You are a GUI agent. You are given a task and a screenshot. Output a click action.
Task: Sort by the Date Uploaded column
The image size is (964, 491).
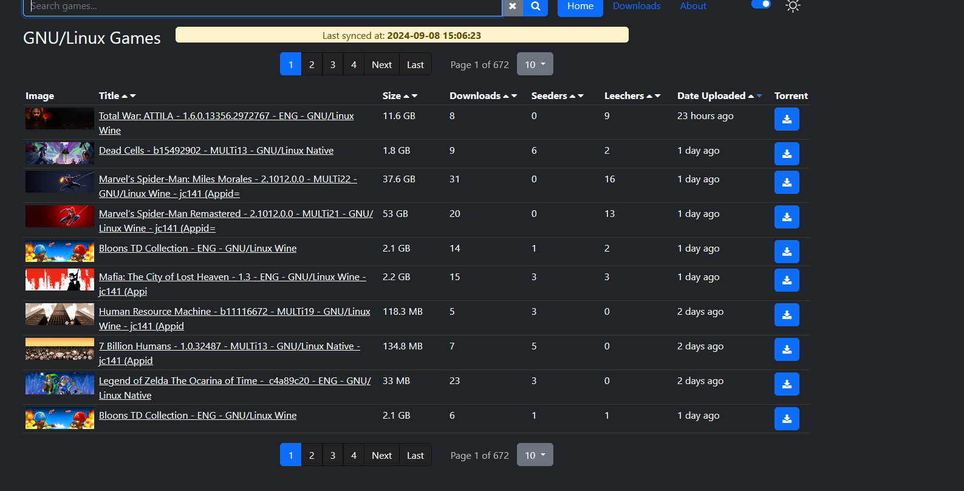[x=719, y=96]
